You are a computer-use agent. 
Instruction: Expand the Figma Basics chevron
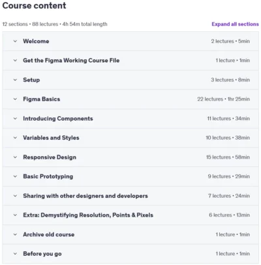[x=15, y=99]
